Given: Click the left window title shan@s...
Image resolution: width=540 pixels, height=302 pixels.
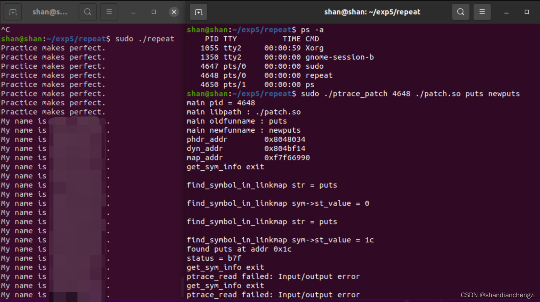Looking at the screenshot, I should pyautogui.click(x=50, y=12).
